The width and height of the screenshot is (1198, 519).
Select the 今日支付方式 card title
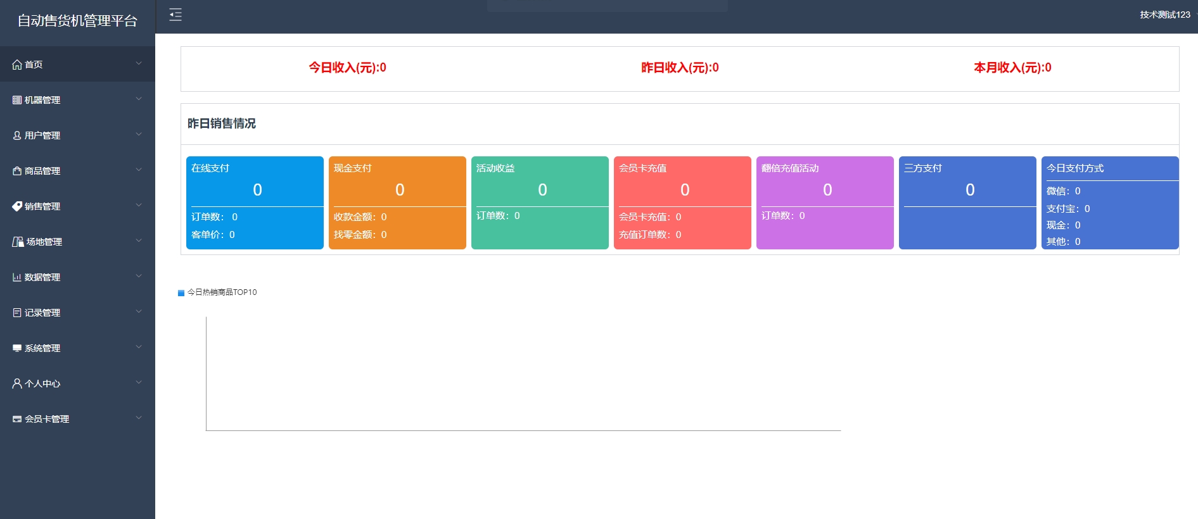coord(1075,168)
